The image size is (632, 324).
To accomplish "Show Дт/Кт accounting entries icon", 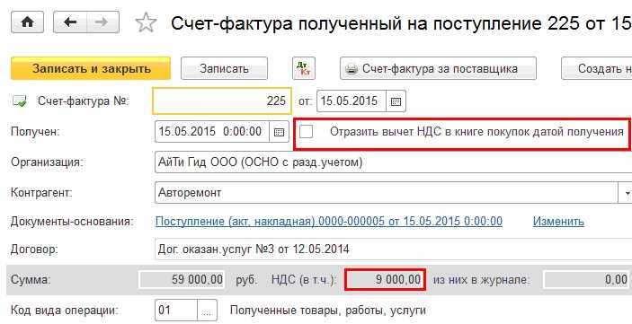I will (304, 69).
